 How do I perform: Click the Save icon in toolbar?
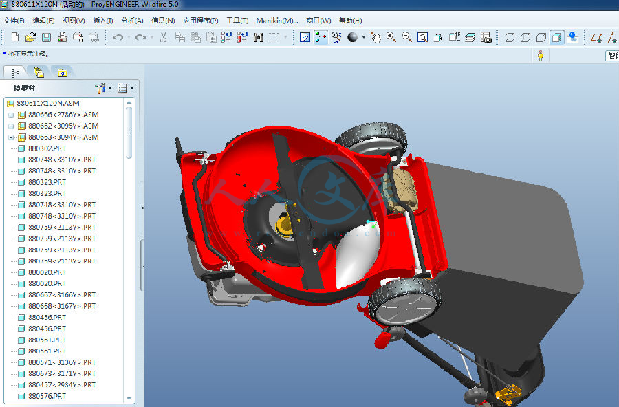tap(46, 37)
